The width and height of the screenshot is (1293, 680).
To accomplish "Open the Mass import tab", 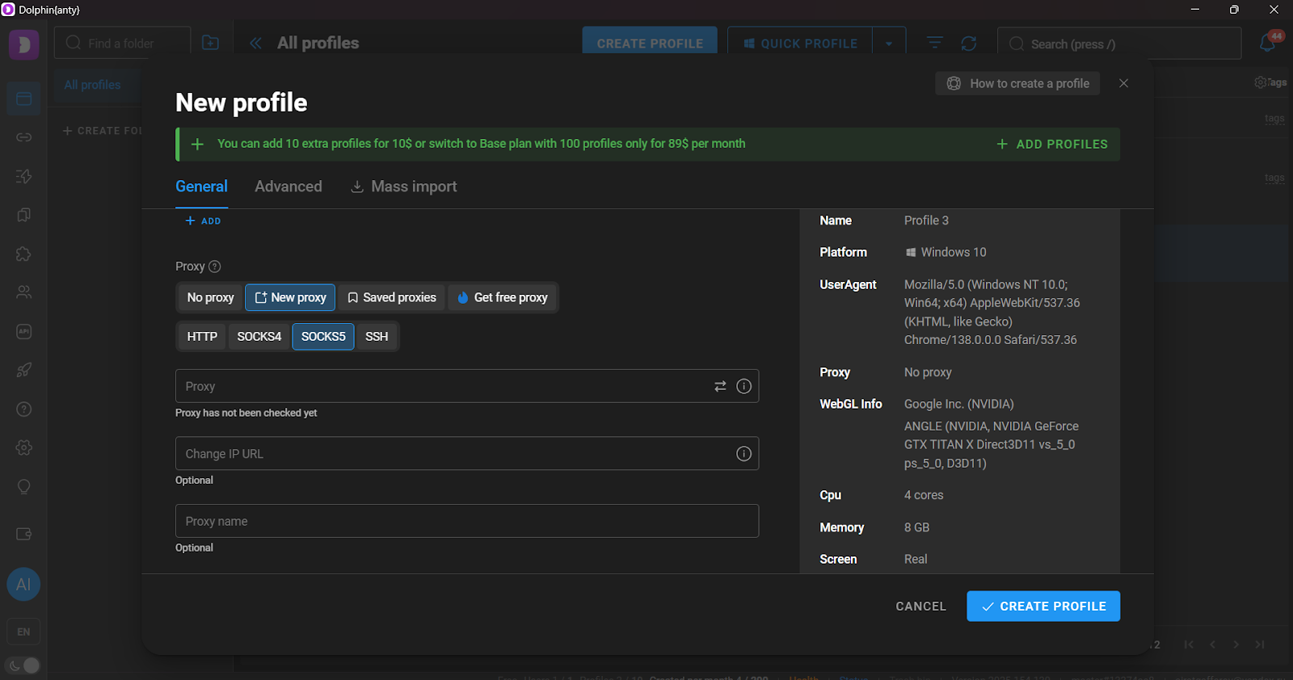I will click(x=404, y=187).
